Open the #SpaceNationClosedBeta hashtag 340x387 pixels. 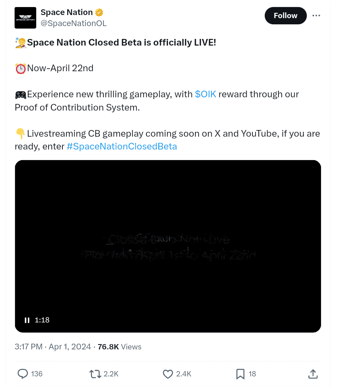click(122, 146)
